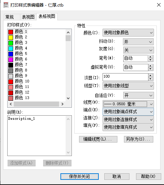This screenshot has width=164, height=185.
Task: Click the 编辑线宽(L)... button
Action: [98, 139]
